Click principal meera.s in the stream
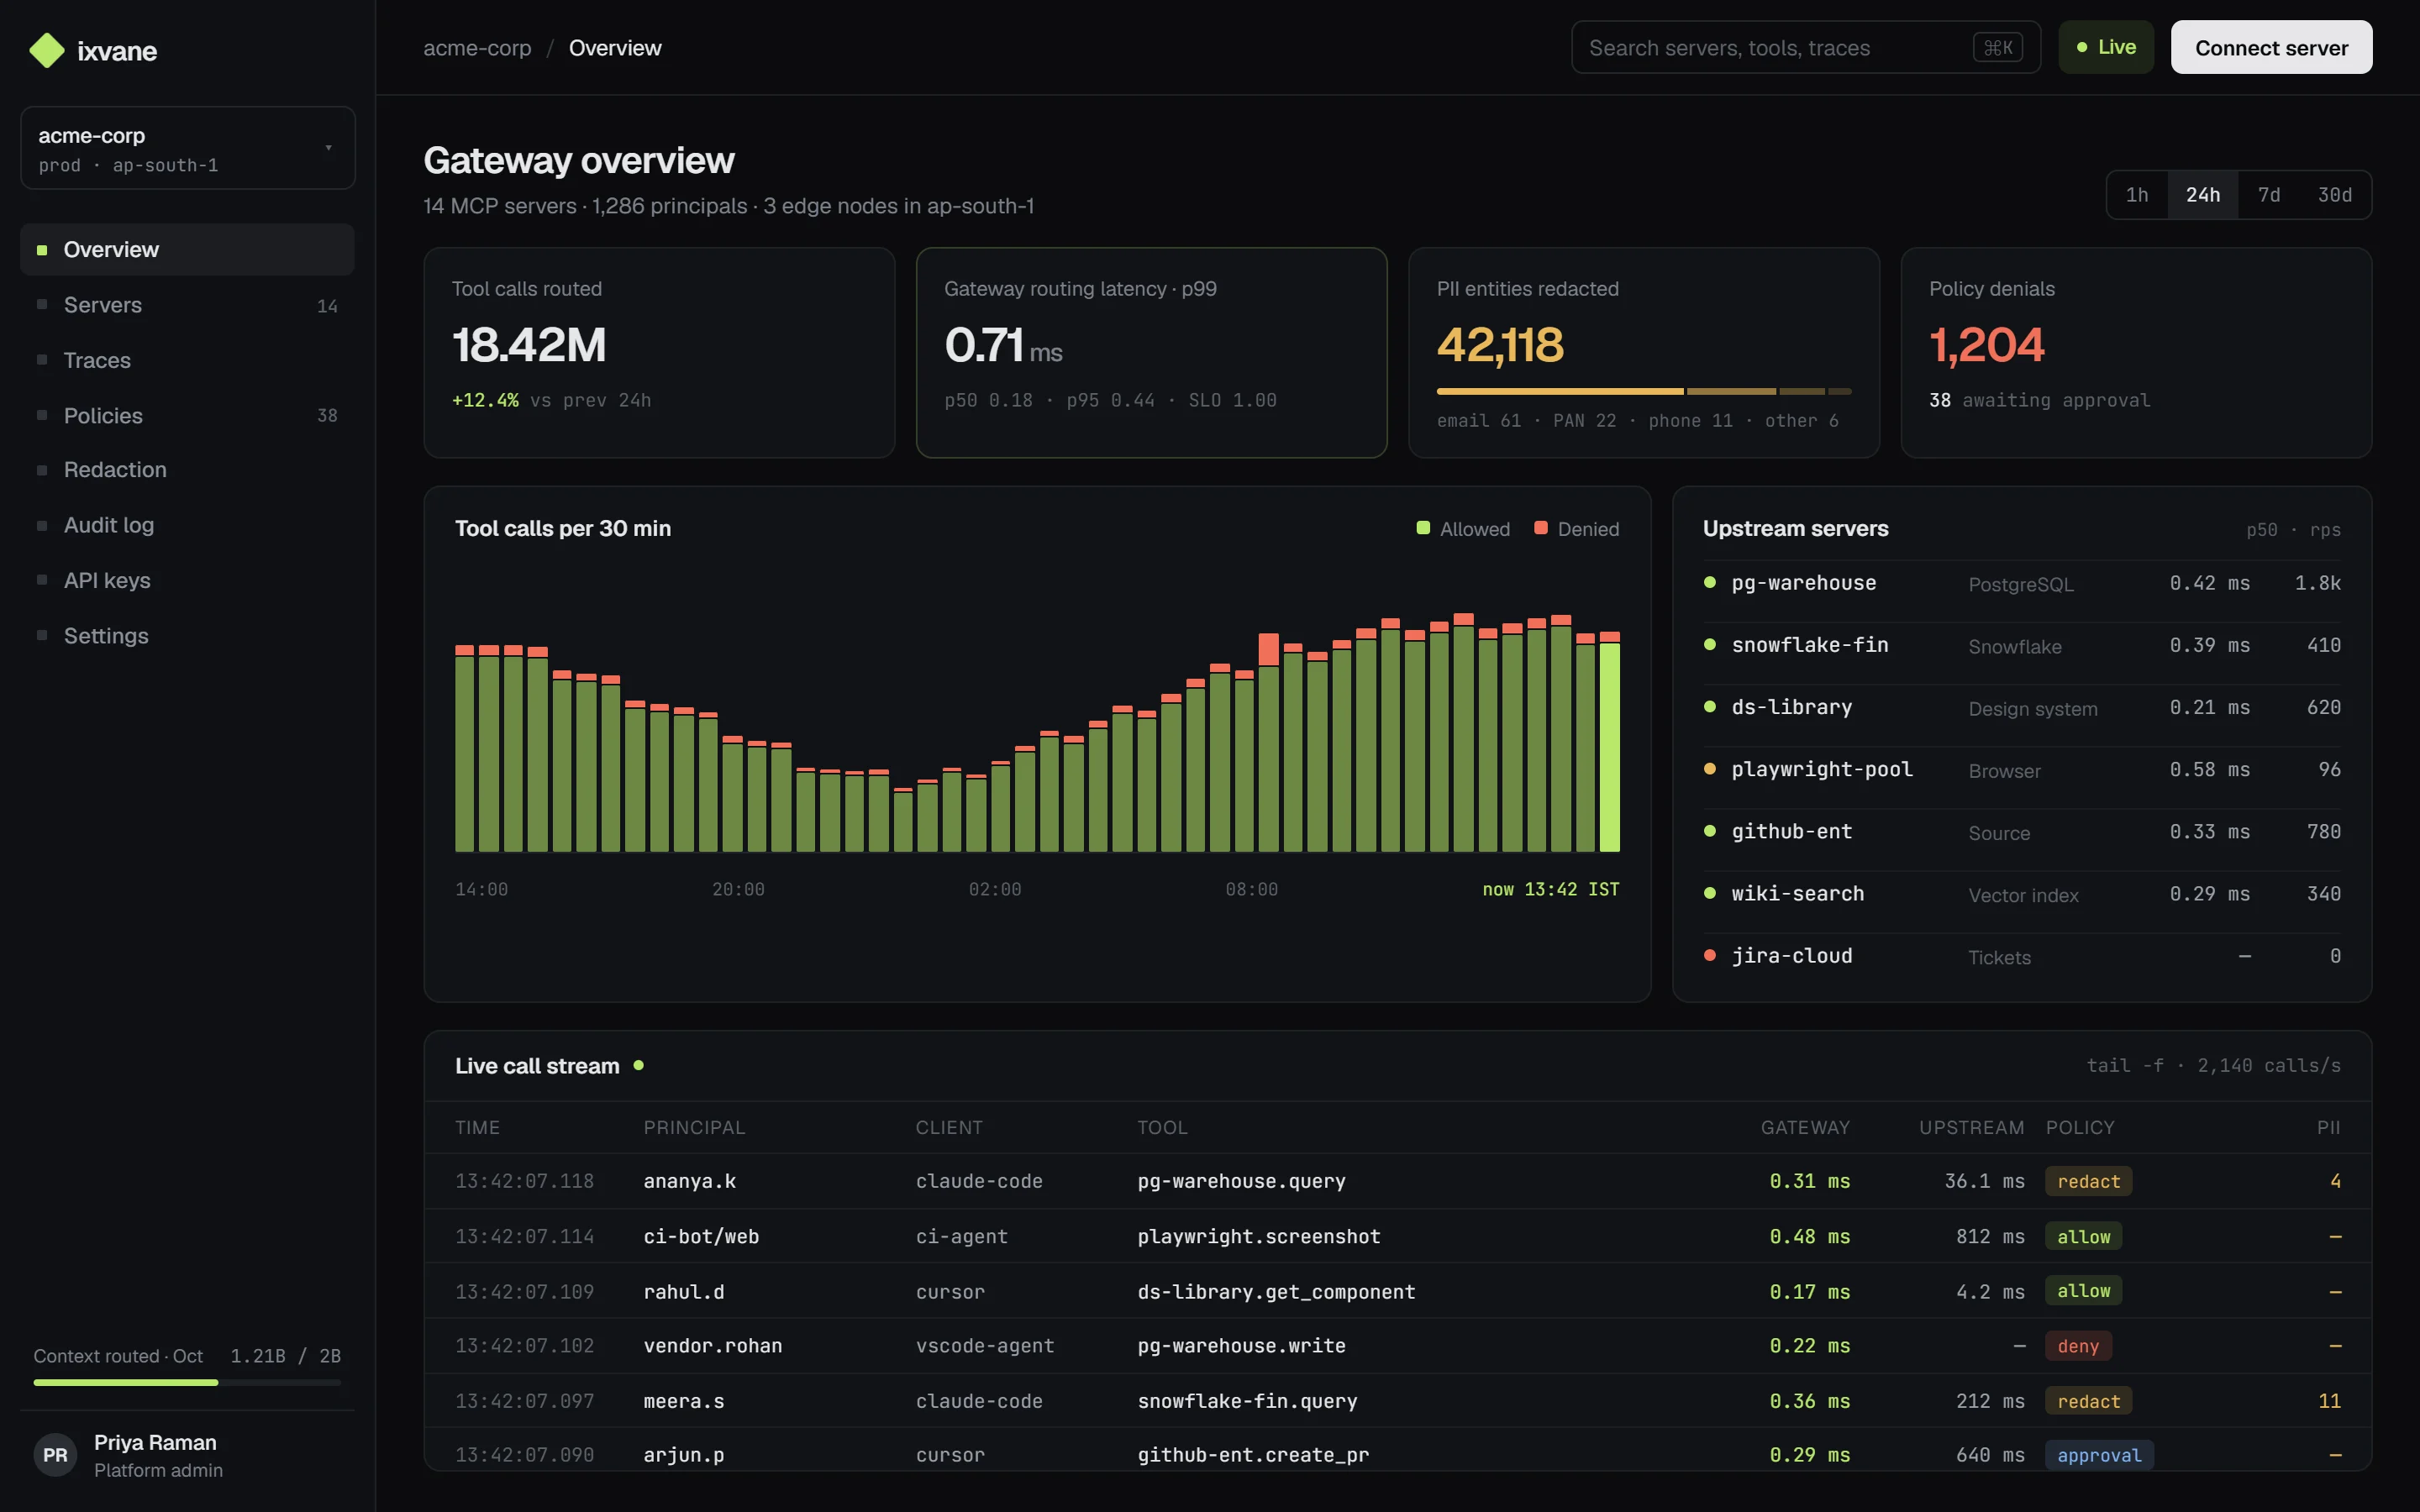The width and height of the screenshot is (2420, 1512). (684, 1401)
